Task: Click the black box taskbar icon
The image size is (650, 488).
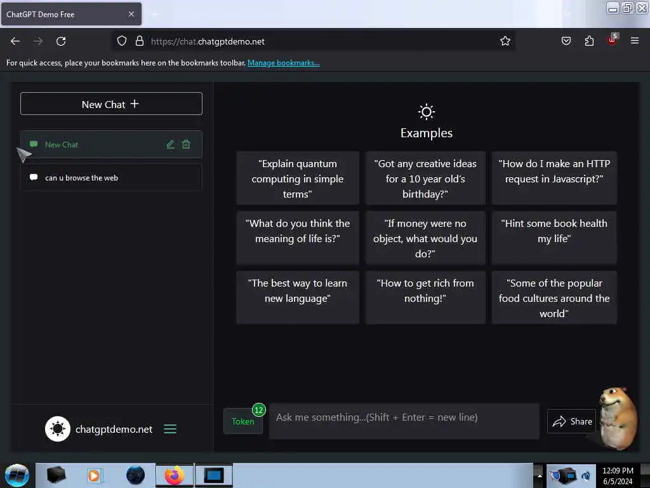Action: [56, 475]
